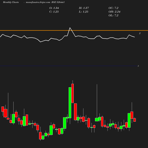This screenshot has width=148, height=148.
Task: Click the open value 'O: 1.34'
Action: coord(54,8)
